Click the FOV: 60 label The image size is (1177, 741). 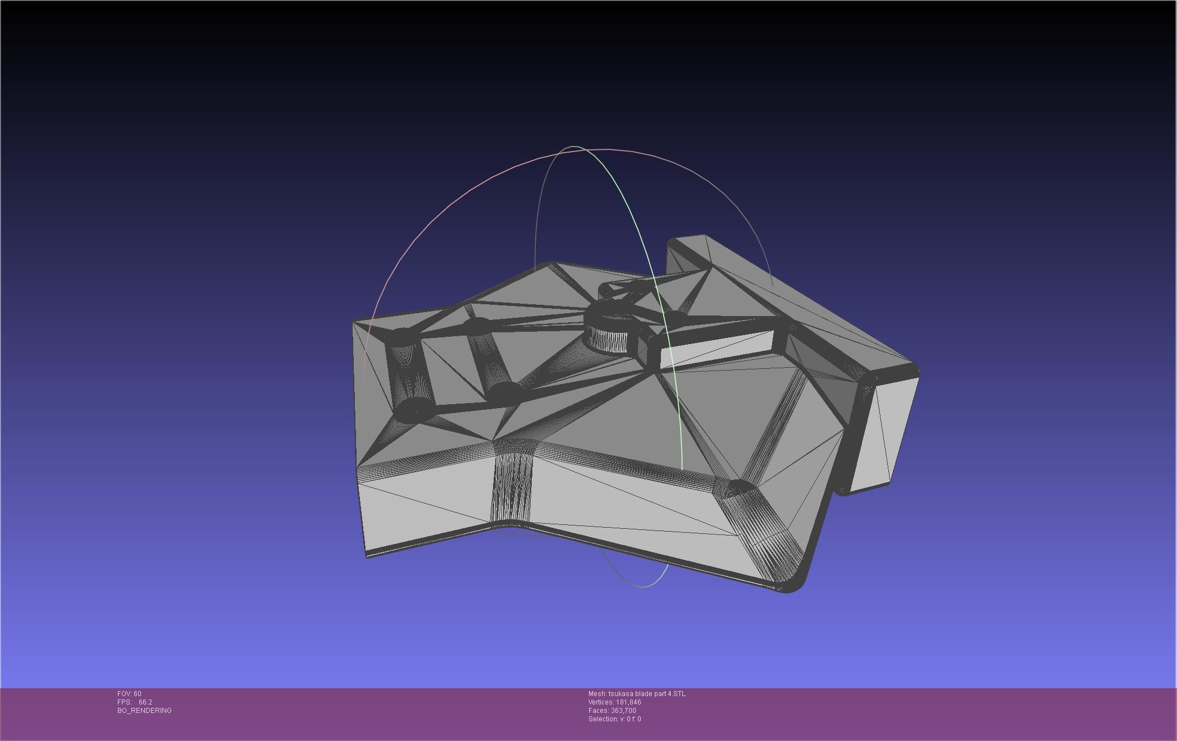click(129, 694)
